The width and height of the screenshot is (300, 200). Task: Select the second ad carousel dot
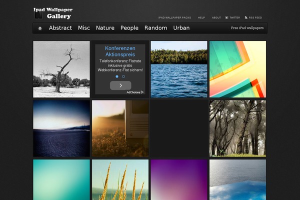[x=123, y=76]
